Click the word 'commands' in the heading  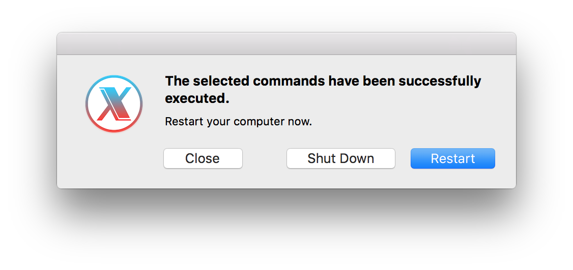pos(289,81)
